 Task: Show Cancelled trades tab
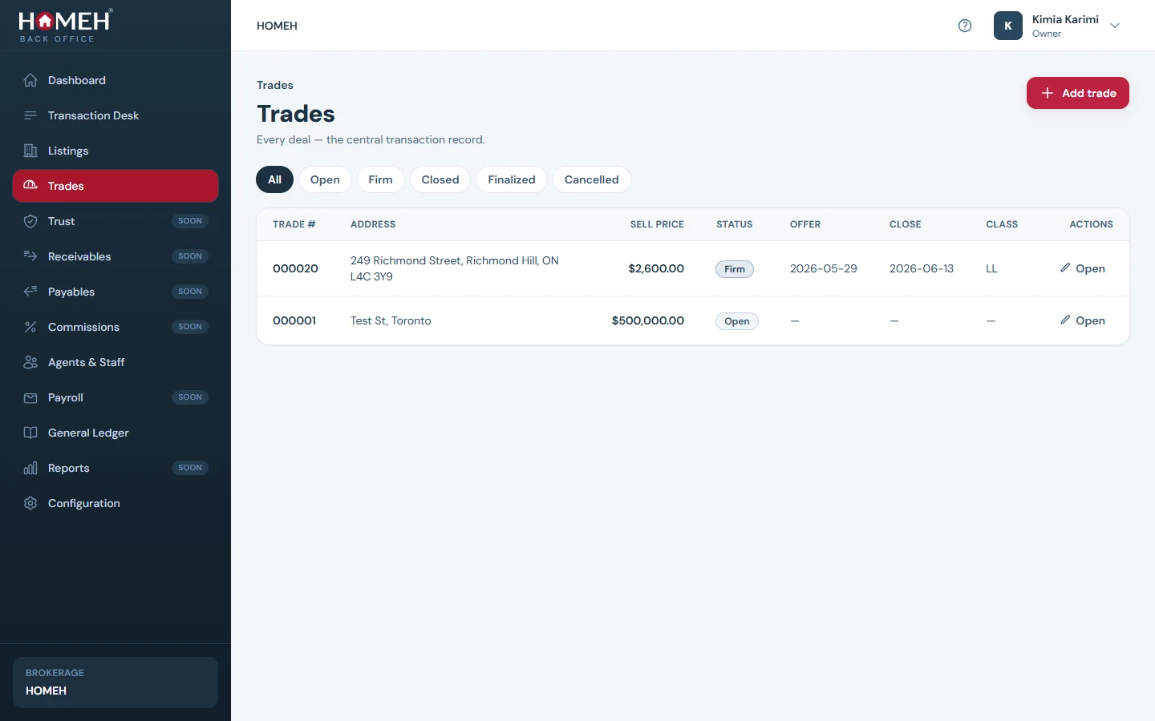[592, 179]
